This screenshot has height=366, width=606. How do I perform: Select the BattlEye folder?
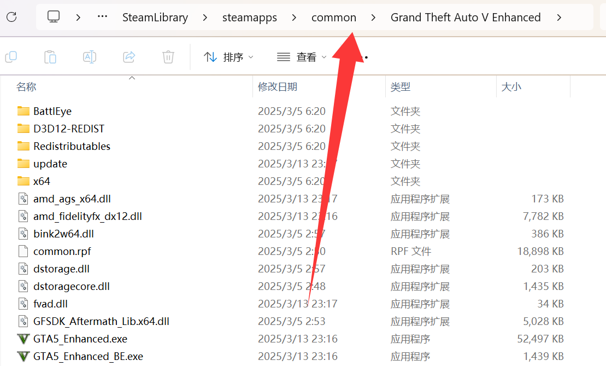[x=52, y=111]
